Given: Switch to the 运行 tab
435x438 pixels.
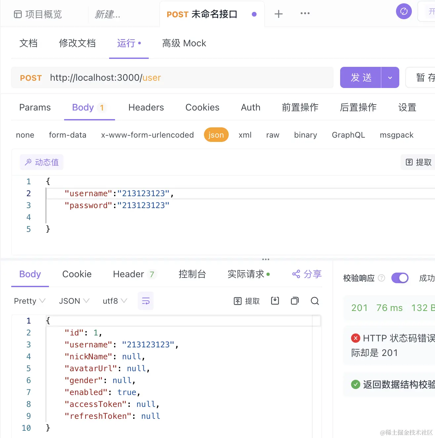Looking at the screenshot, I should click(x=129, y=43).
